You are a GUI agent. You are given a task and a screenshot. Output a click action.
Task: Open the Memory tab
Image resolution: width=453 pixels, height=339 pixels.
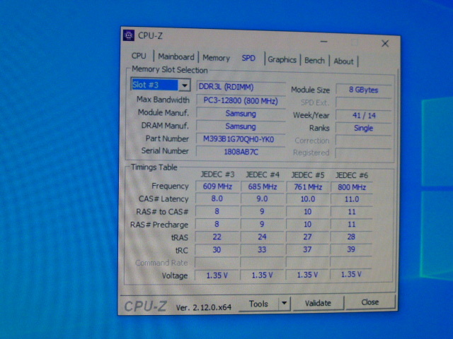216,58
